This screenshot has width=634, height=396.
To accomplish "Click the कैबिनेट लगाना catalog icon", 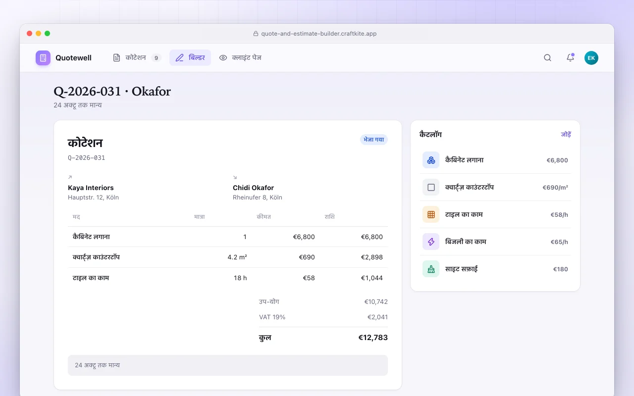I will (x=431, y=160).
